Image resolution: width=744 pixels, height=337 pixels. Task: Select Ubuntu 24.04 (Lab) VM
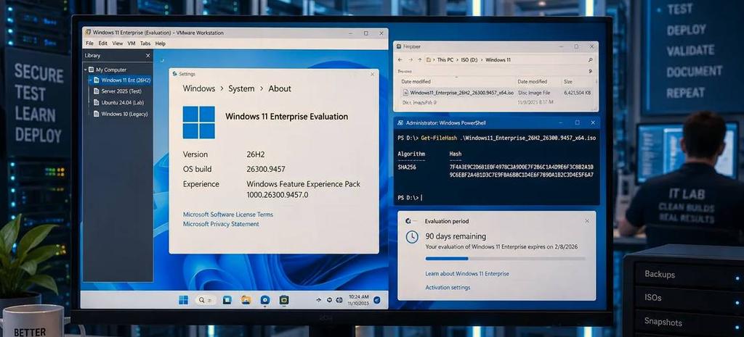pos(122,102)
